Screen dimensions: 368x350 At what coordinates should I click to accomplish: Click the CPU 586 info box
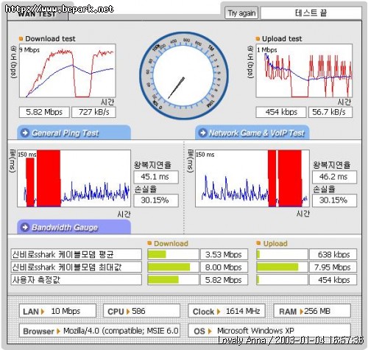tap(142, 311)
